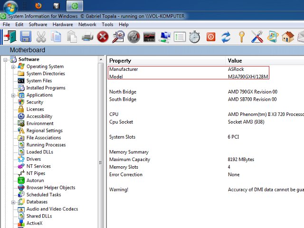Open the Tools menu
The width and height of the screenshot is (304, 228).
coord(107,24)
